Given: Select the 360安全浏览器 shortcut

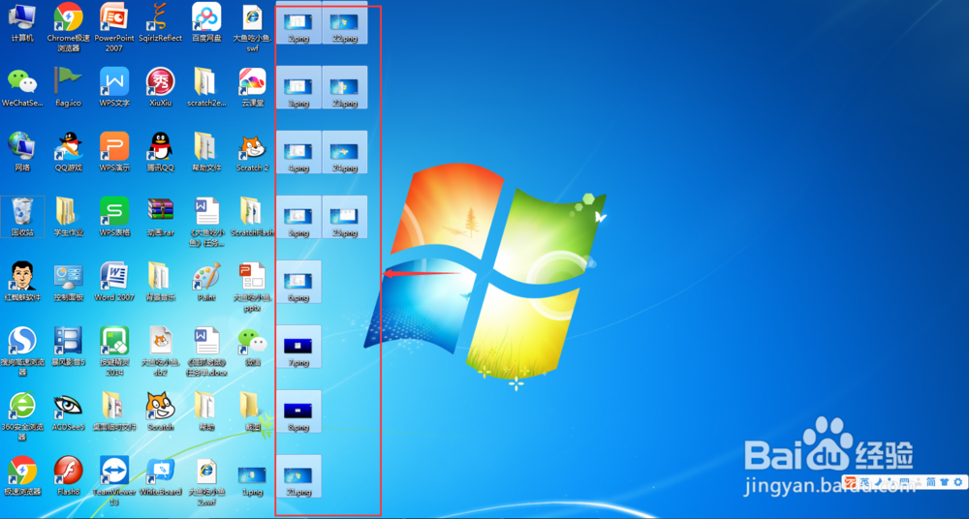Looking at the screenshot, I should coord(22,416).
